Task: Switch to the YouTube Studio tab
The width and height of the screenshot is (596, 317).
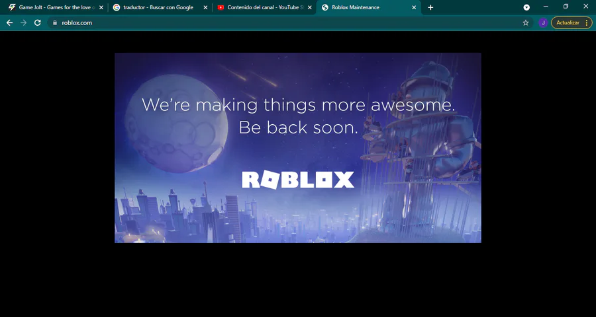Action: (x=264, y=7)
